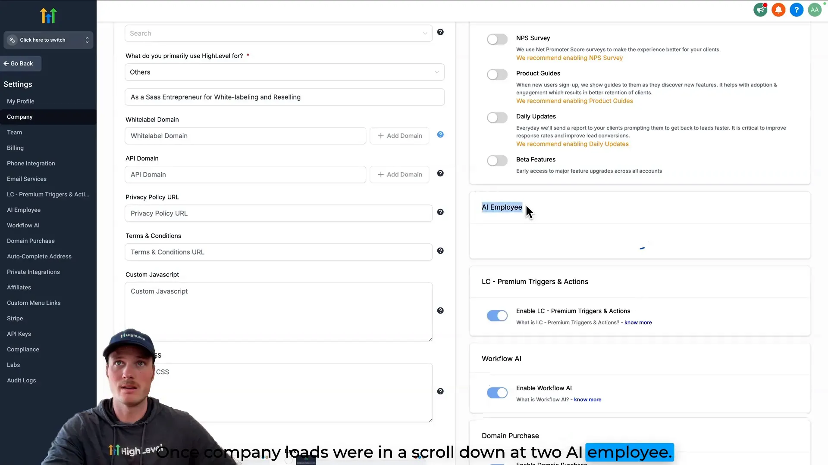Toggle the Daily Updates switch
The height and width of the screenshot is (465, 828).
(x=497, y=118)
